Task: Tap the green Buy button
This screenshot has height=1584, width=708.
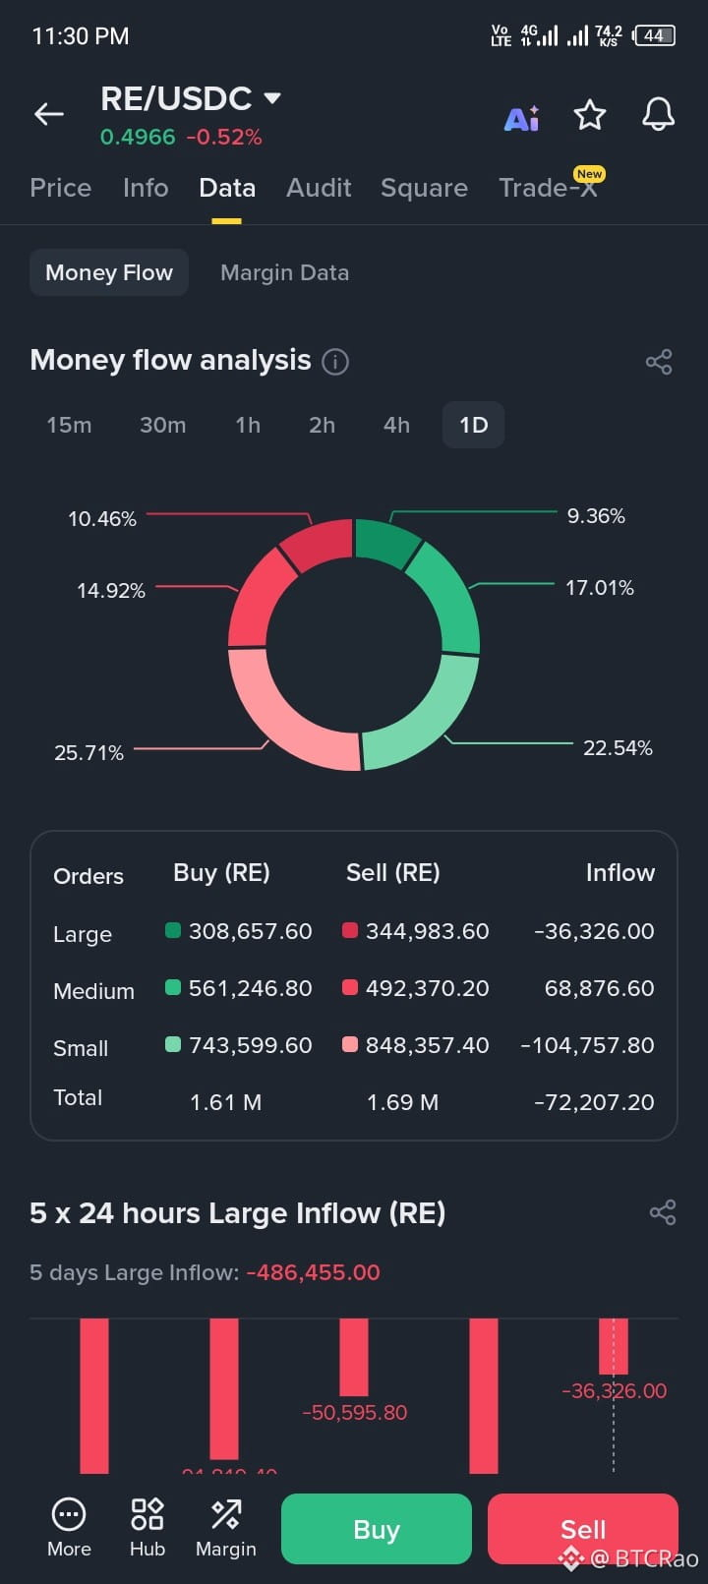Action: pos(377,1529)
